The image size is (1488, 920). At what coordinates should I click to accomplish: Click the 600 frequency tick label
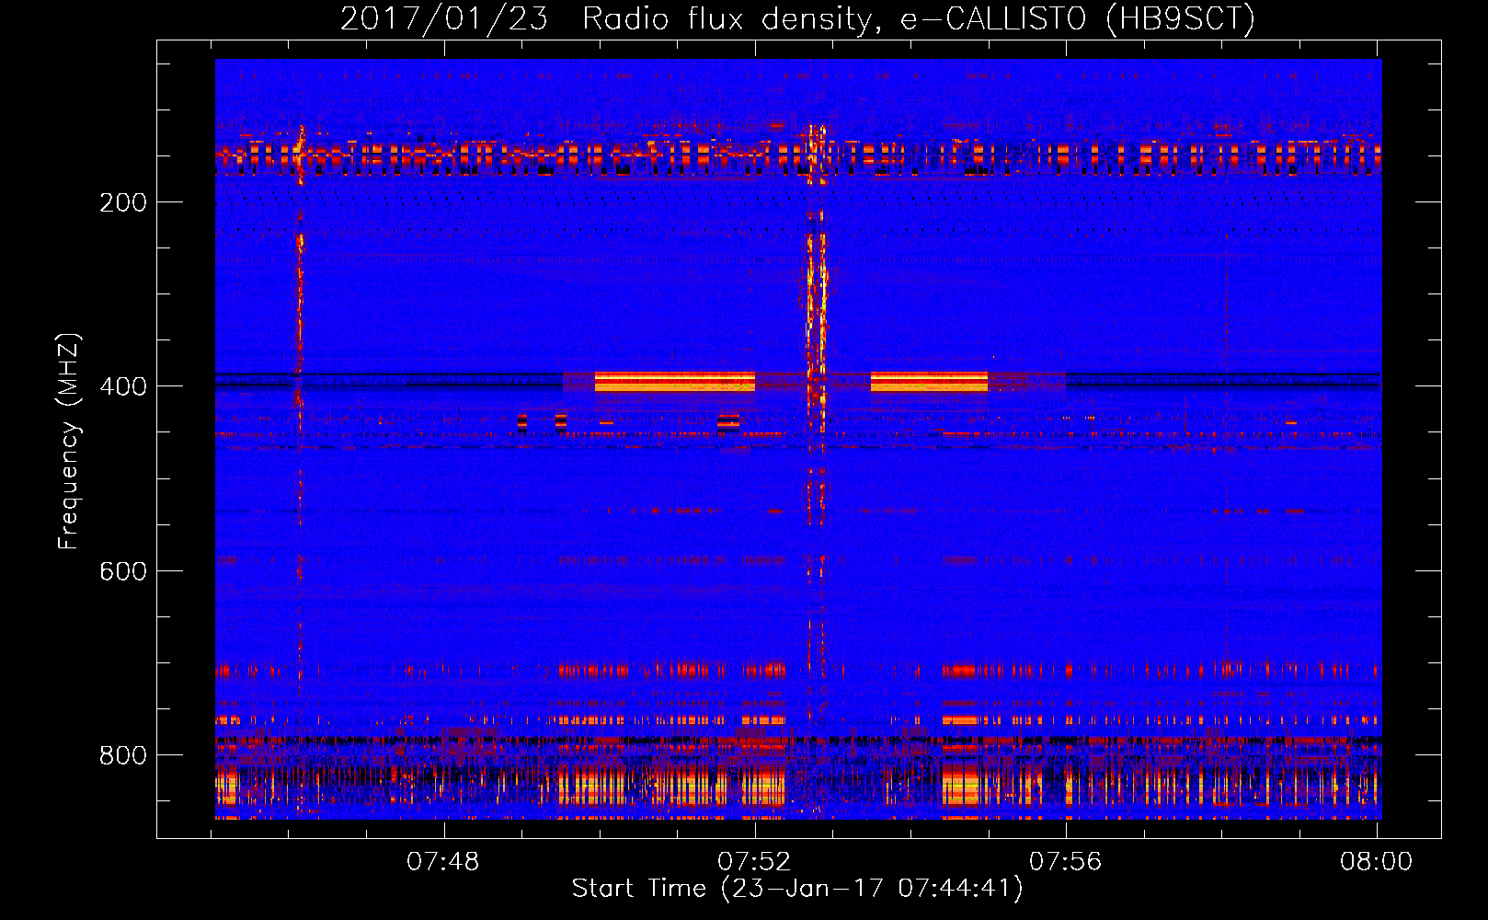123,571
